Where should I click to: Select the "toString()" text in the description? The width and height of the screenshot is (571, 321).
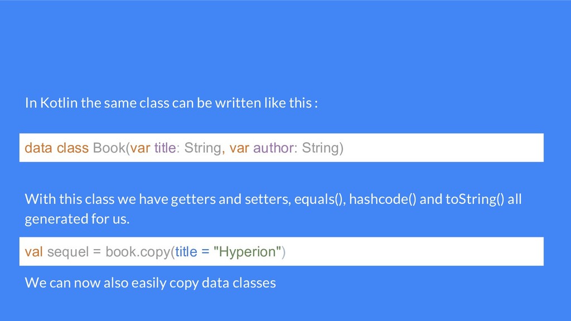[475, 200]
